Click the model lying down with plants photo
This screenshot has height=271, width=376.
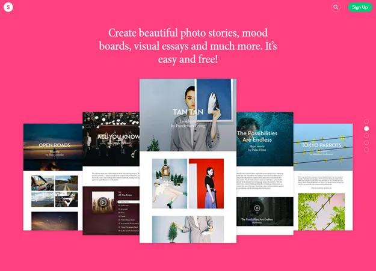pos(169,183)
